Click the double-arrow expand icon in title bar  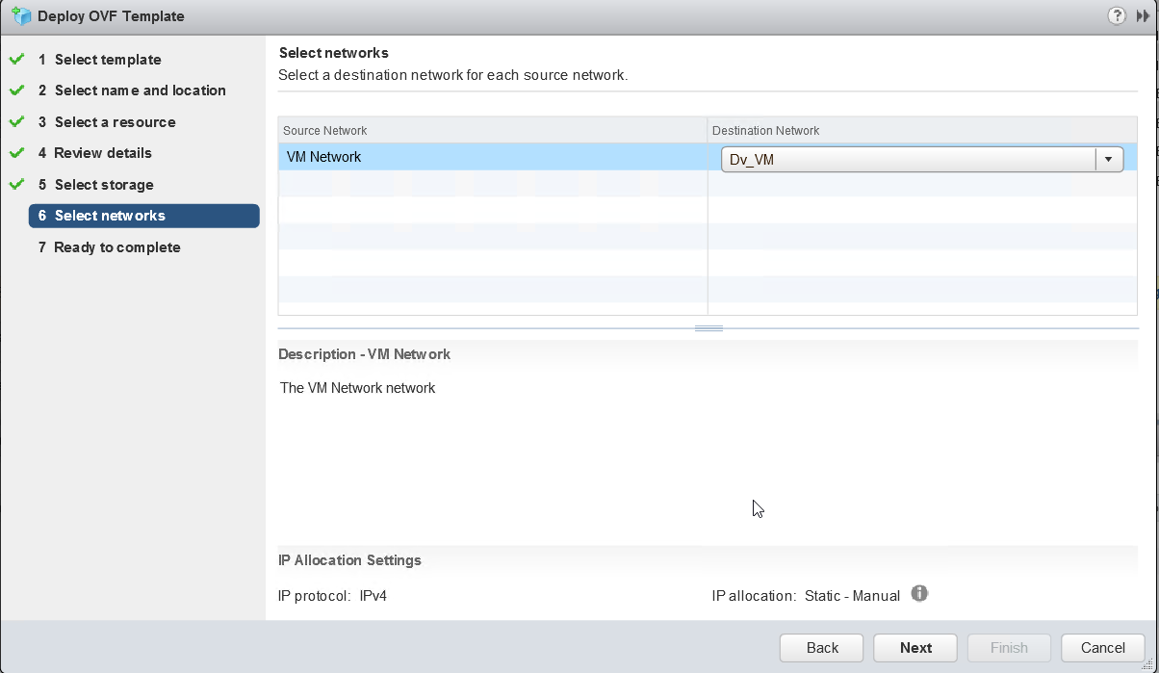[x=1143, y=15]
